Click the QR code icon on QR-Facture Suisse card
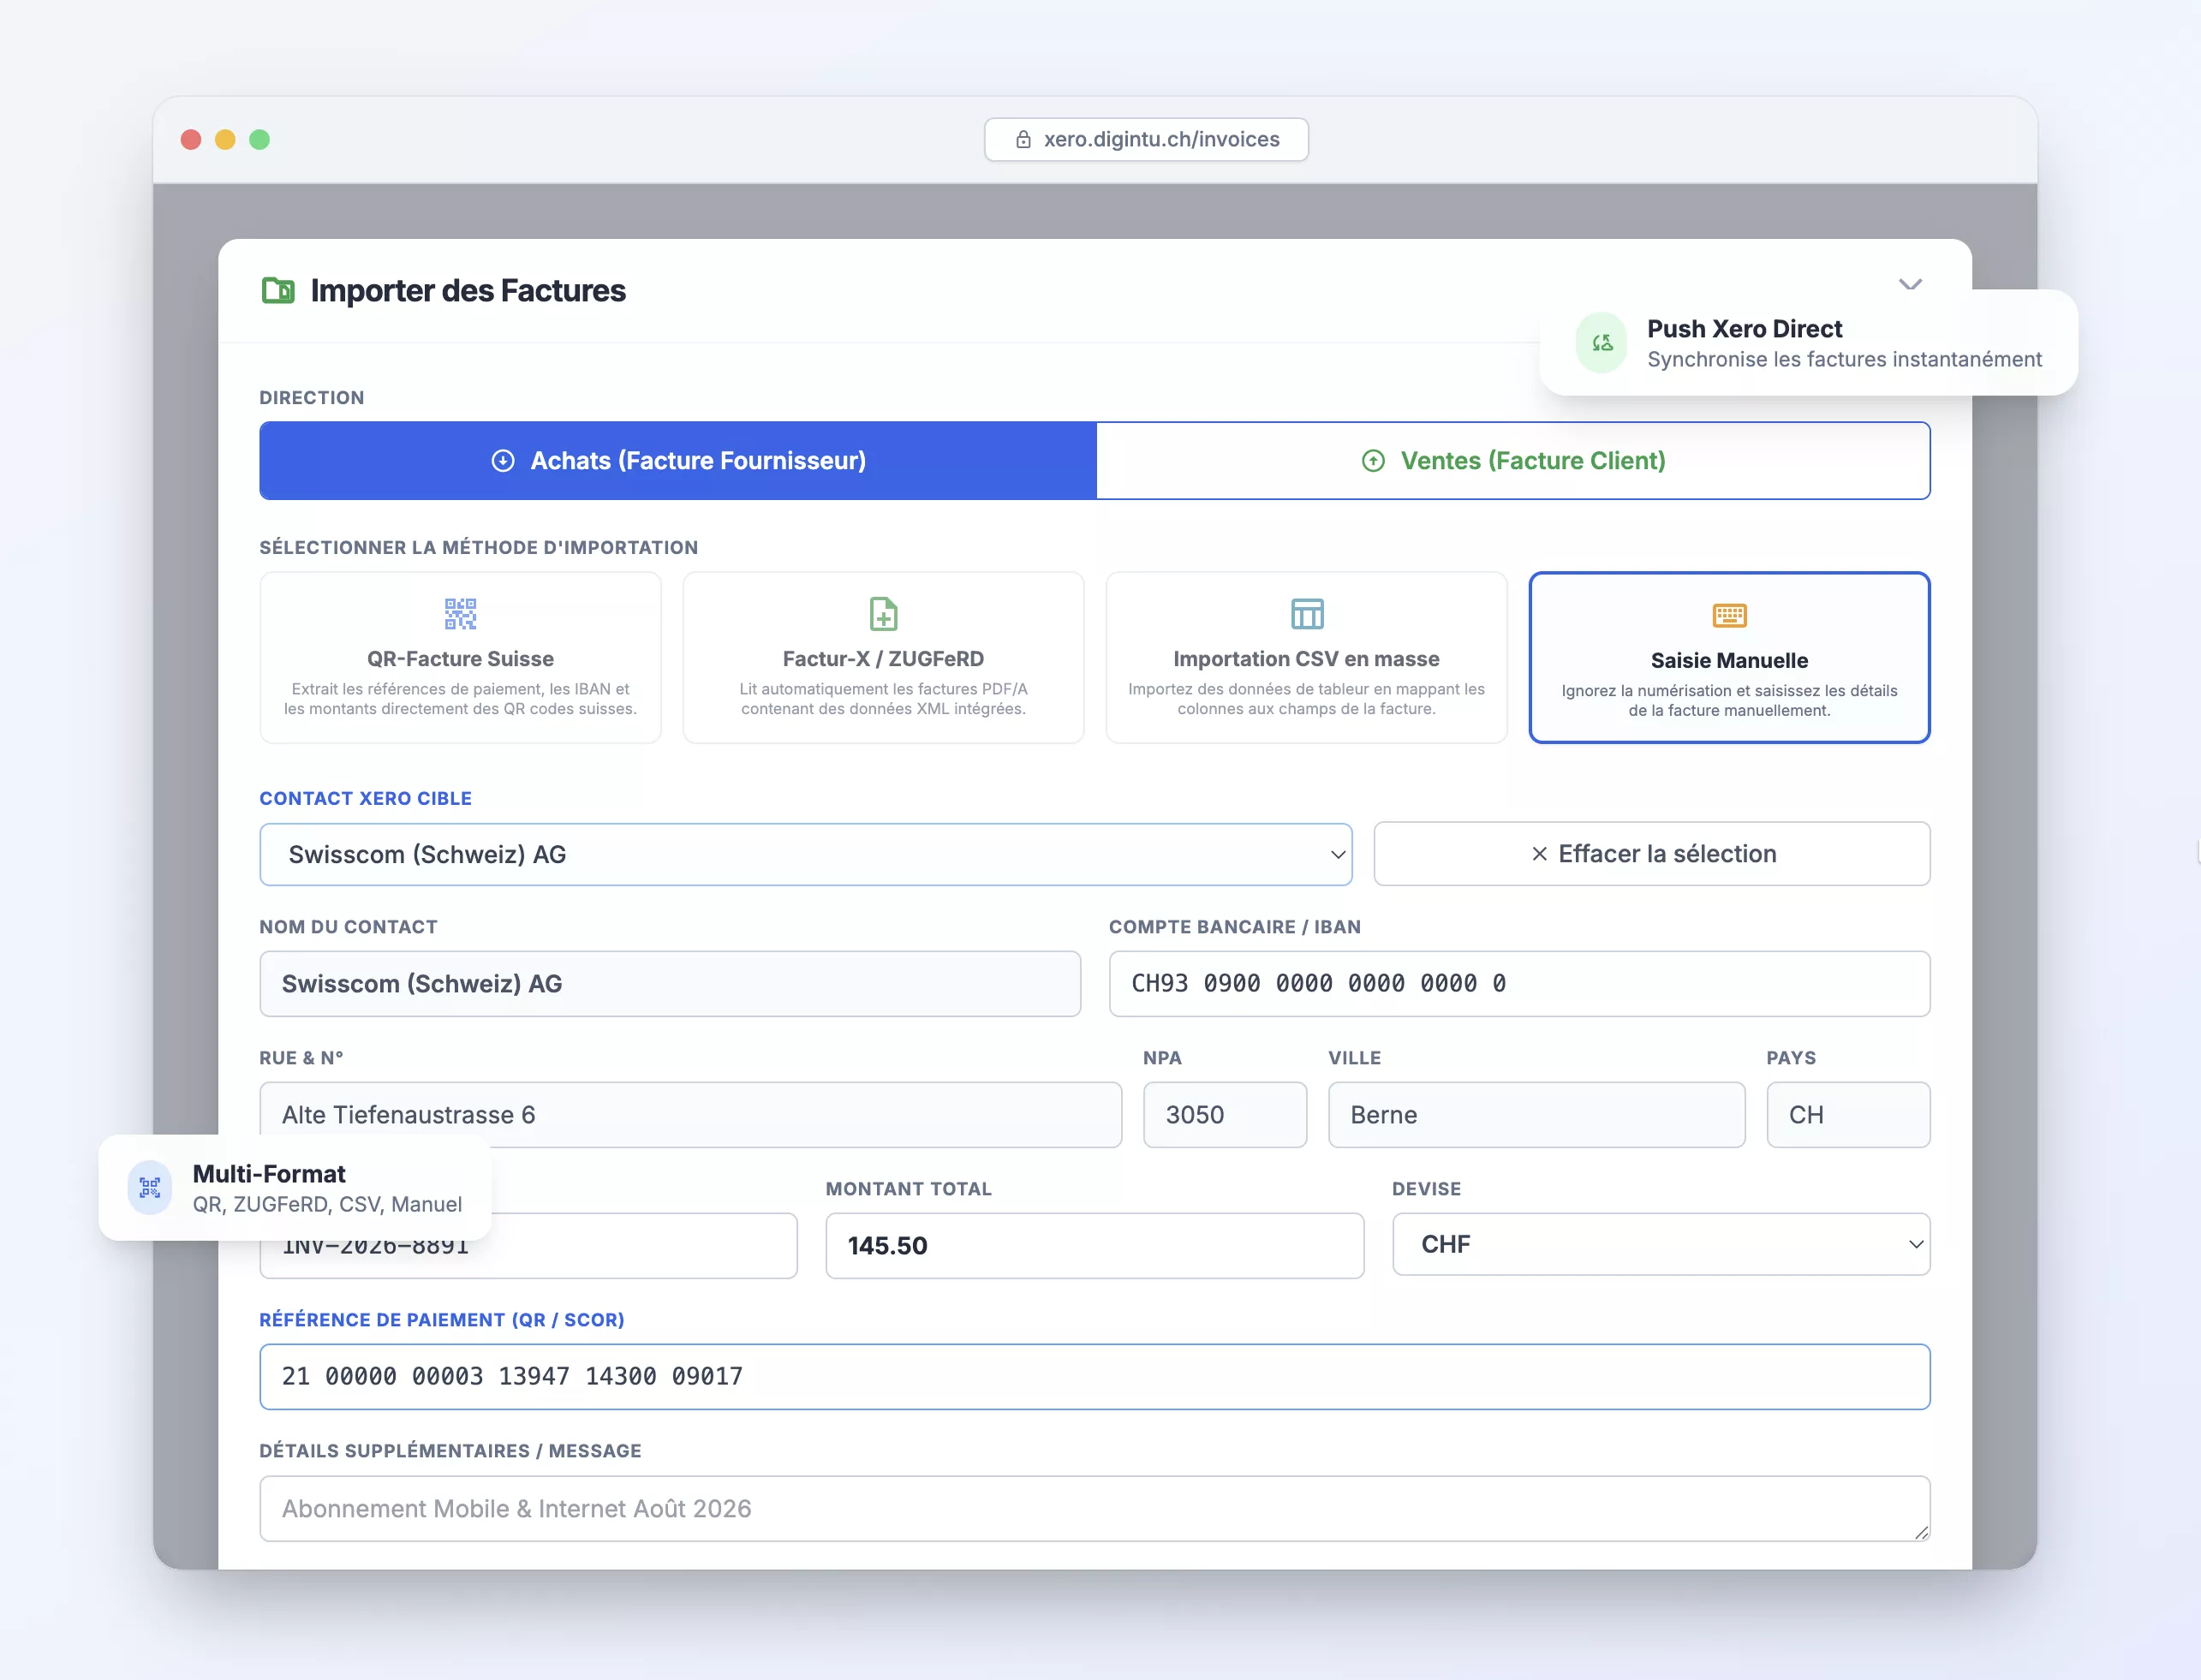Screen dimensions: 2201x1680 (x=460, y=613)
